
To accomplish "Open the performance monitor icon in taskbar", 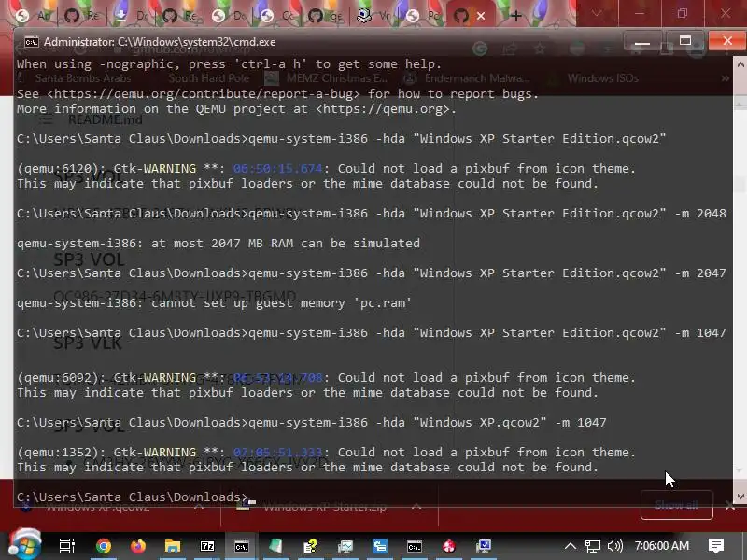I will click(x=345, y=546).
